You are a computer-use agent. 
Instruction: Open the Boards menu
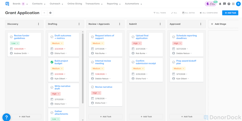pos(20,4)
